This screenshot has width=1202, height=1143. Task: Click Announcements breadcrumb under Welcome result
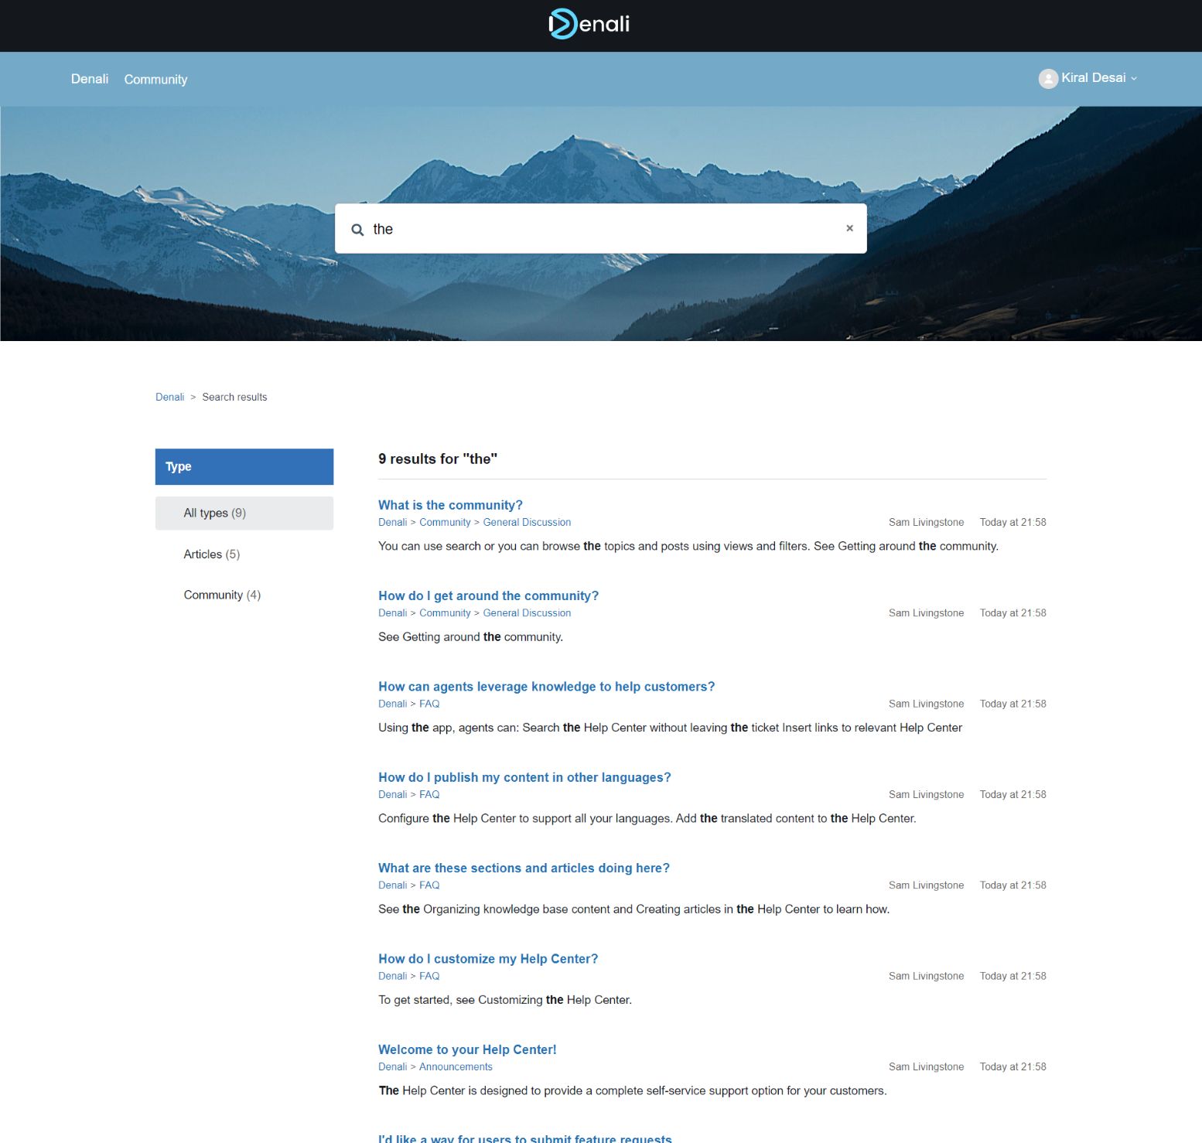[x=456, y=1066]
